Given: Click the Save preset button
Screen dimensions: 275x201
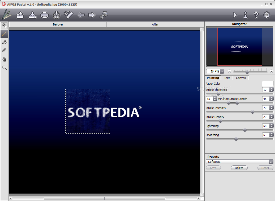Looking at the screenshot, I should tap(213, 168).
